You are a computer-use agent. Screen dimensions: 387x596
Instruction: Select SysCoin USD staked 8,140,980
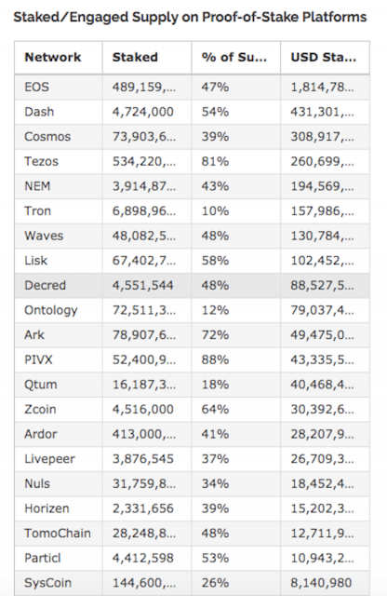[x=321, y=583]
